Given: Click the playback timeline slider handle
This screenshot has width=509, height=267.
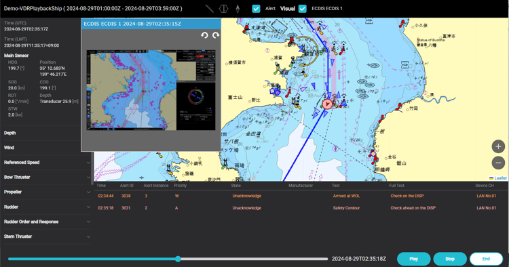Looking at the screenshot, I should click(x=178, y=259).
